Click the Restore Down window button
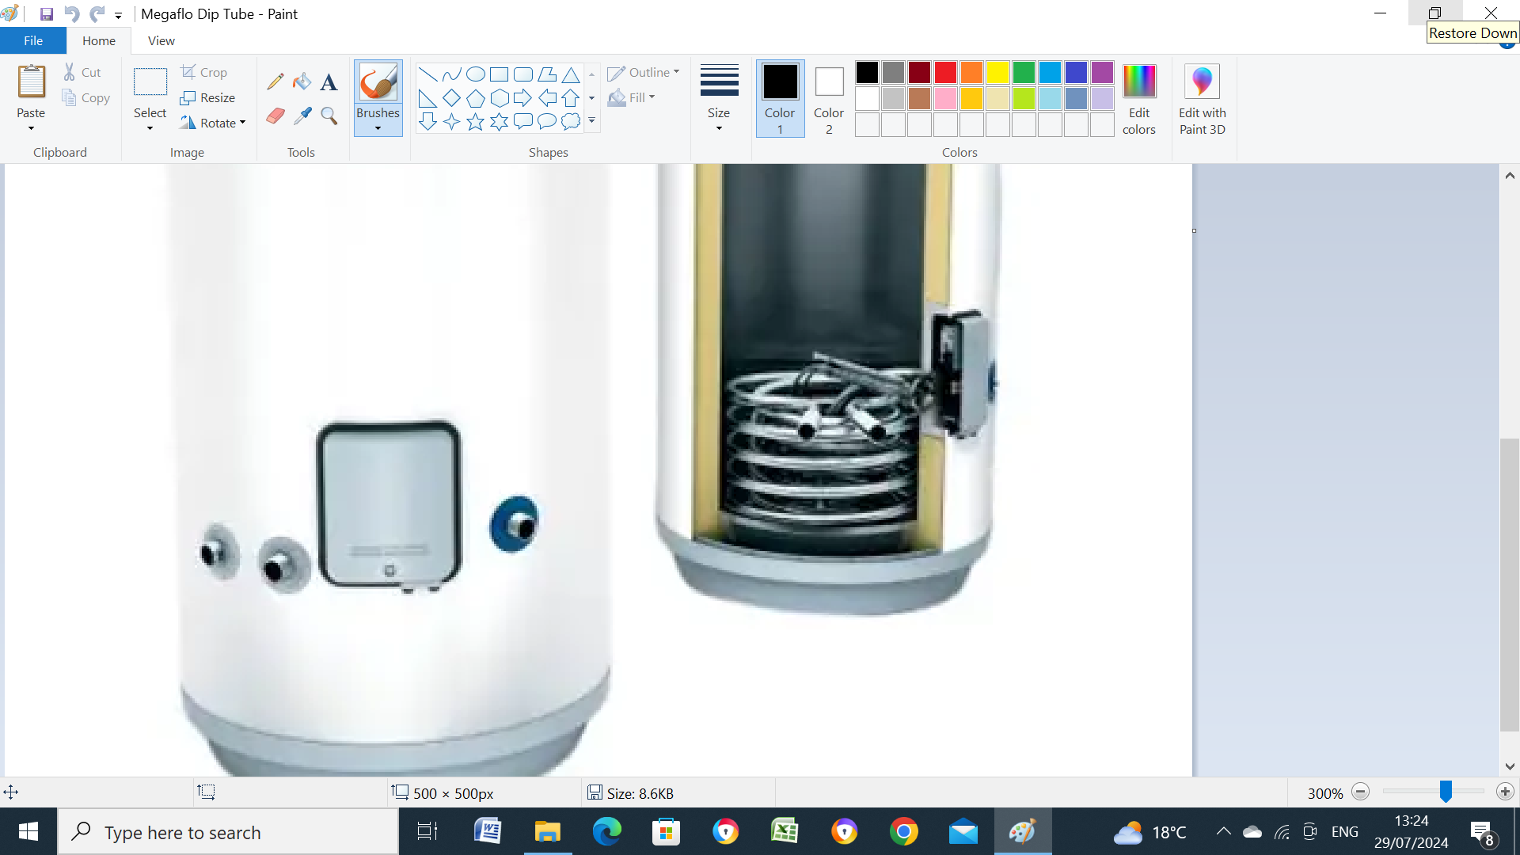This screenshot has height=855, width=1520. (x=1435, y=13)
